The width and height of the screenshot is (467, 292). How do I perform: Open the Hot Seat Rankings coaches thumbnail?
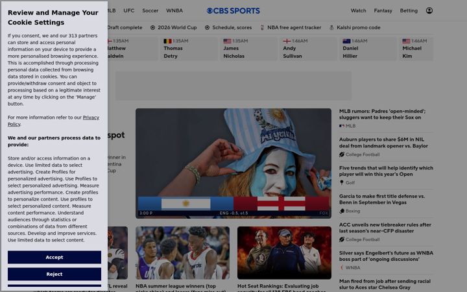tap(284, 252)
